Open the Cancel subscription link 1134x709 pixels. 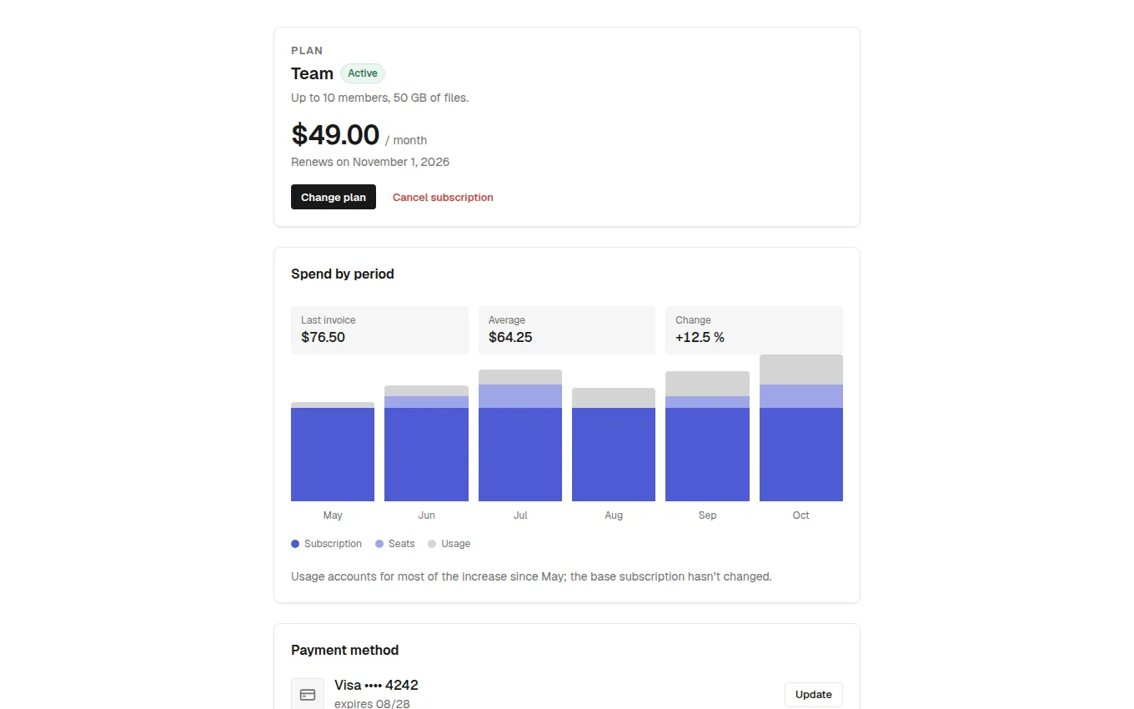(x=443, y=197)
